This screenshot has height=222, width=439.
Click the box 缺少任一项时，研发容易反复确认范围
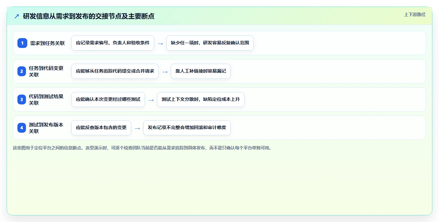210,43
